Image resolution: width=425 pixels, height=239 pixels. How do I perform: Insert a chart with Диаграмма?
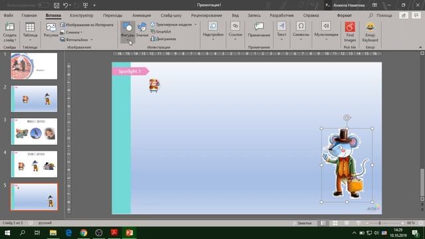click(163, 39)
